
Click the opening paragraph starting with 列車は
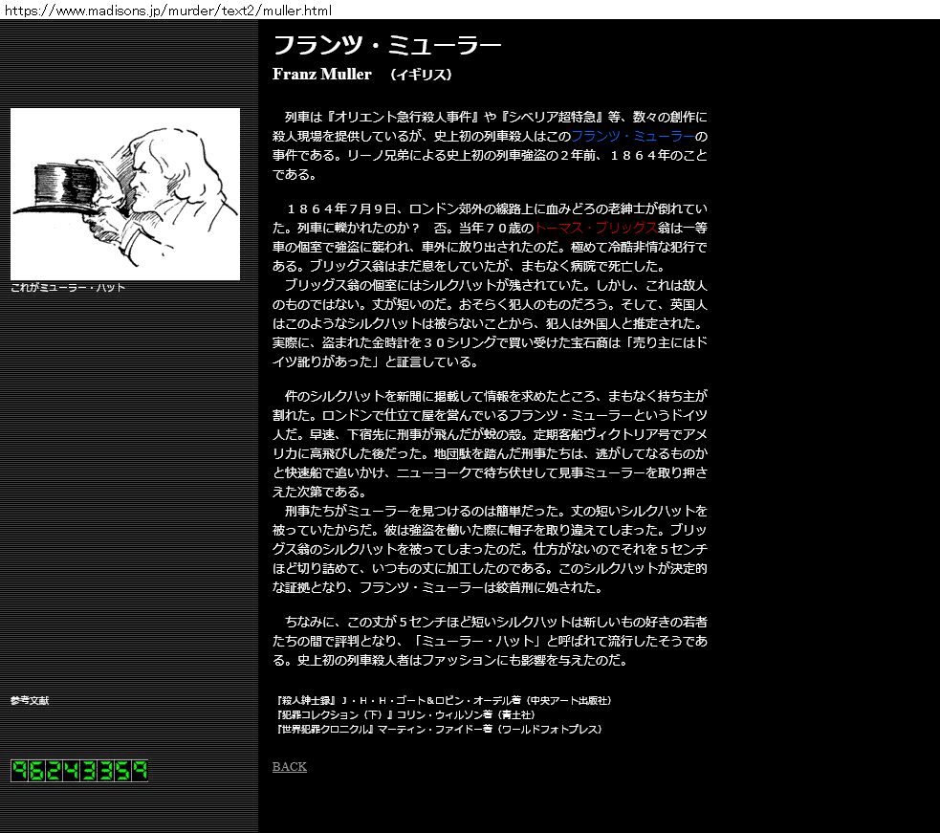coord(490,145)
